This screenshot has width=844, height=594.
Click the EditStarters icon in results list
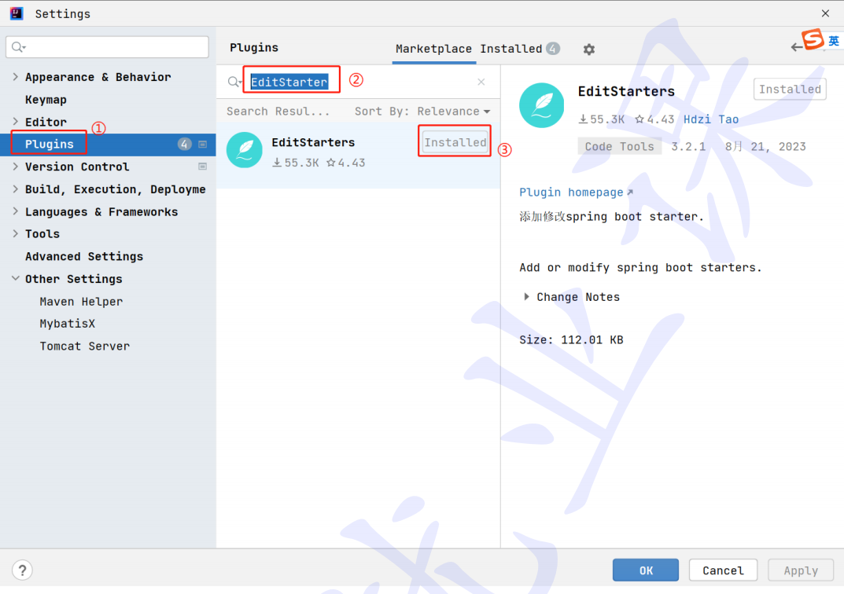point(245,150)
